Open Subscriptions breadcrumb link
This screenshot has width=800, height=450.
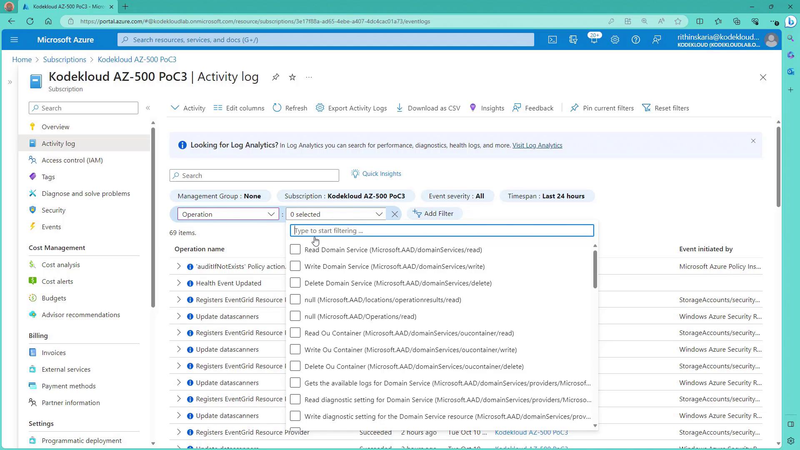[65, 59]
